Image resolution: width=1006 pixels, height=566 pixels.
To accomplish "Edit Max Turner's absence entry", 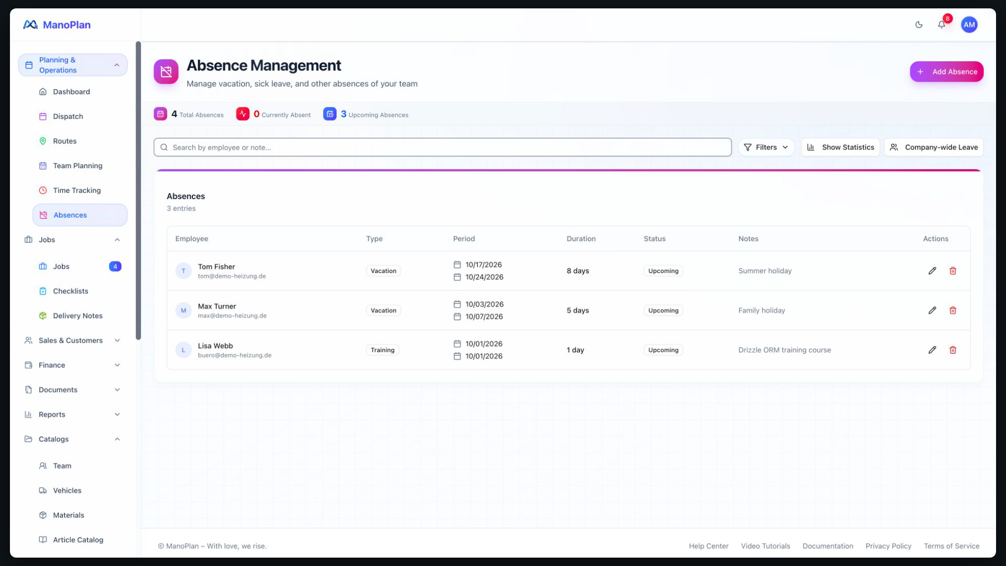I will [x=932, y=310].
